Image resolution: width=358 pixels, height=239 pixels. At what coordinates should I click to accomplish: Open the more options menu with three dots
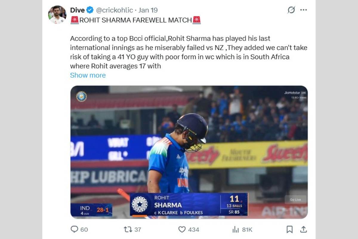304,10
